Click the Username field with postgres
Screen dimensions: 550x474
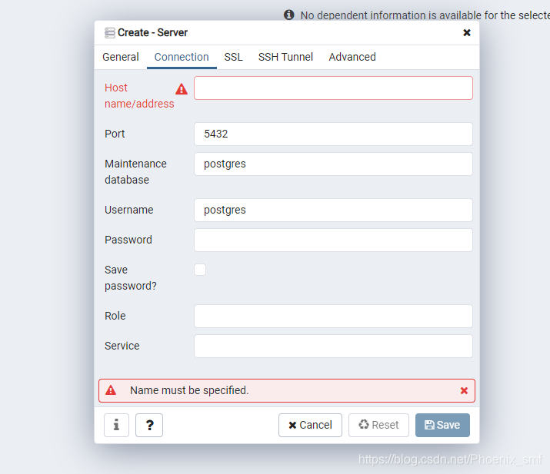[x=333, y=210]
